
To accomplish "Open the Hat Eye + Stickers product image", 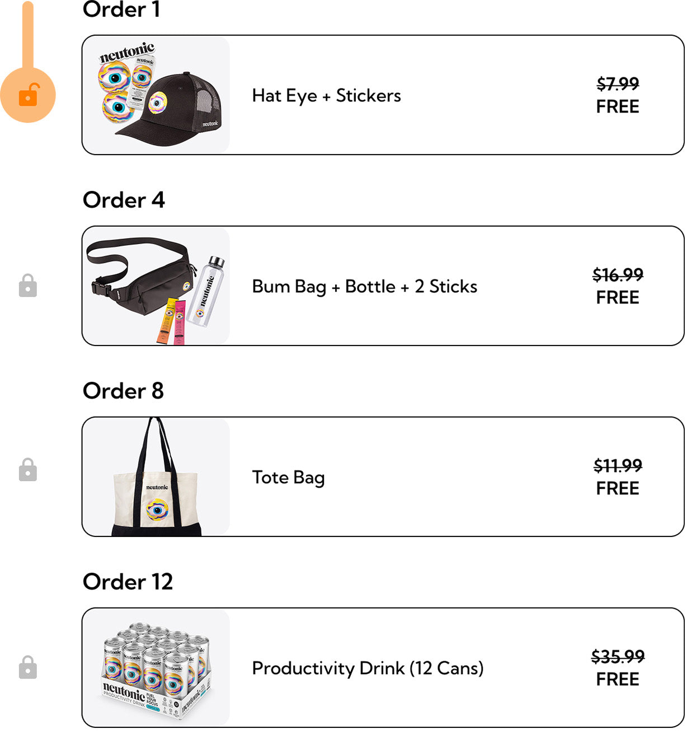I will point(157,95).
